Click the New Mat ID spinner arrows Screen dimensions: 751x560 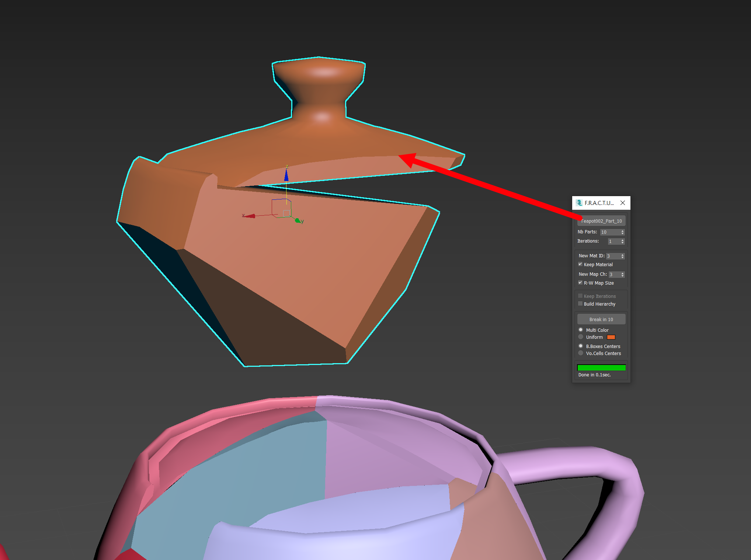coord(623,256)
